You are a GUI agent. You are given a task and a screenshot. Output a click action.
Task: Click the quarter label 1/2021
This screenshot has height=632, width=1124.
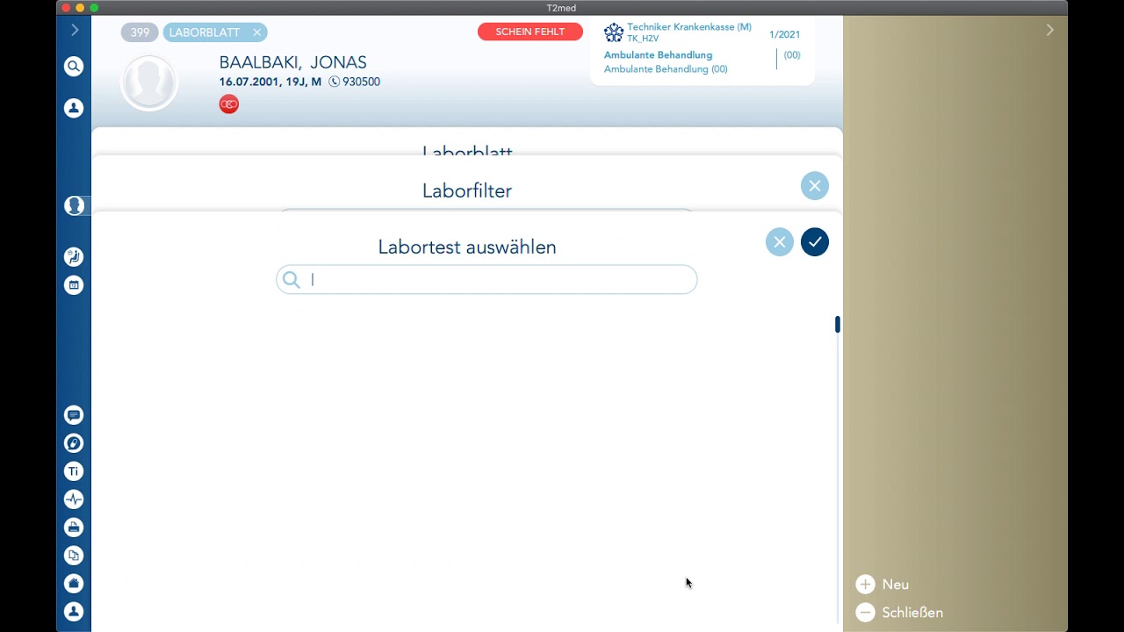click(x=784, y=35)
